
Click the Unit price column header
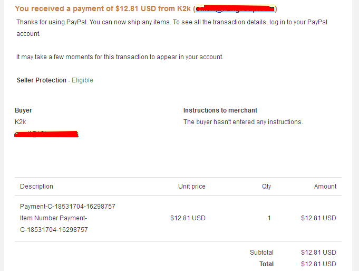(192, 186)
